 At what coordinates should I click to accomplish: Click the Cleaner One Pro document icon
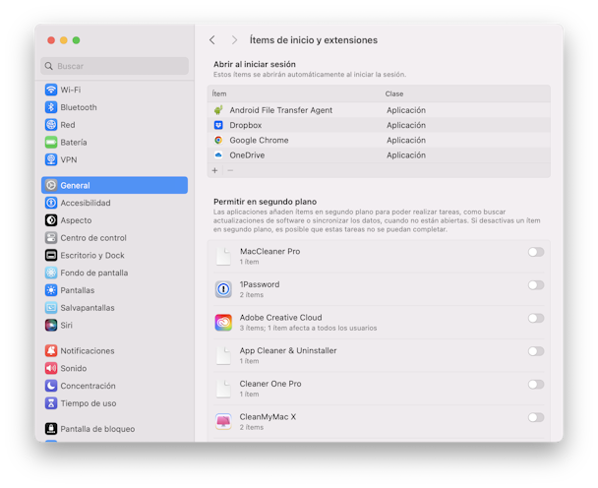tap(223, 389)
